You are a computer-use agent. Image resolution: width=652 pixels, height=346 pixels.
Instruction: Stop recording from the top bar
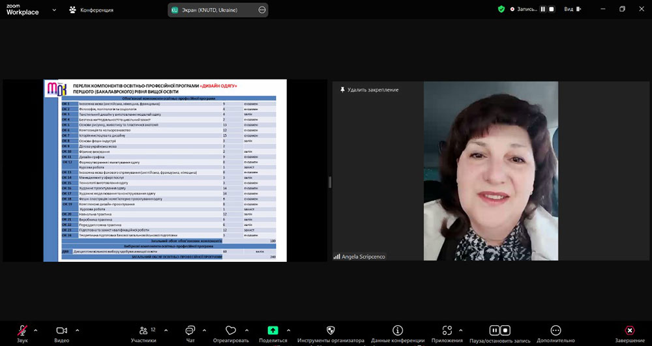552,9
